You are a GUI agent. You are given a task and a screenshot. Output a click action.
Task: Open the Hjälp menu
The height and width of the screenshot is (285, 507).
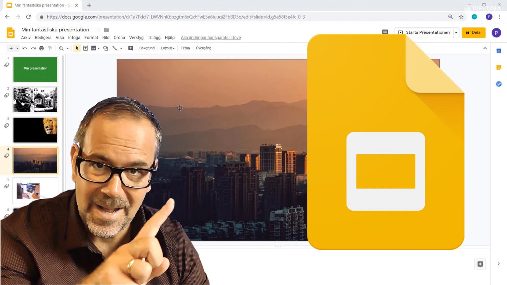(x=170, y=37)
